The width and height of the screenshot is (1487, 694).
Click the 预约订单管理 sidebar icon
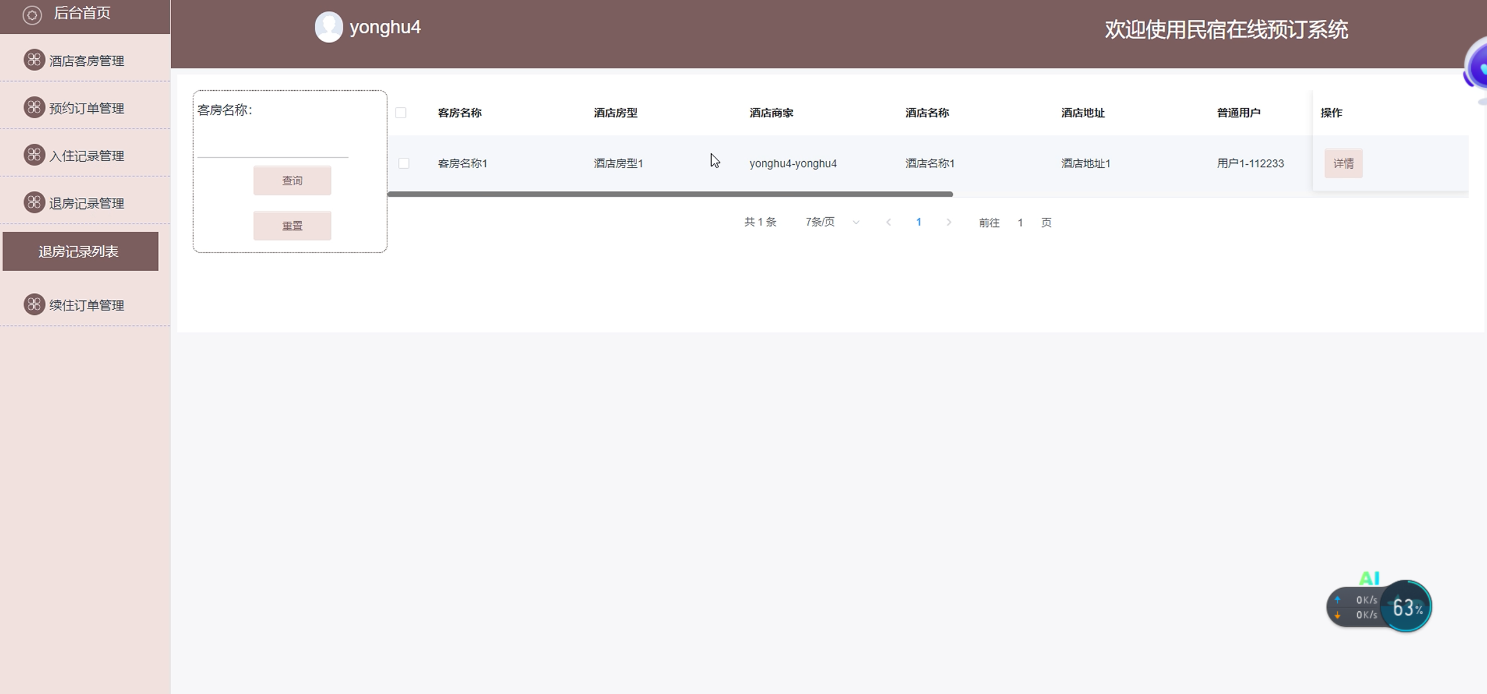pyautogui.click(x=34, y=107)
